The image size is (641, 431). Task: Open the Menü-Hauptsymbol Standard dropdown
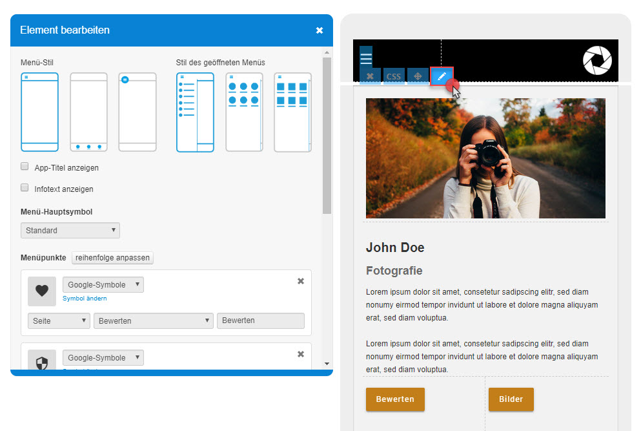70,230
